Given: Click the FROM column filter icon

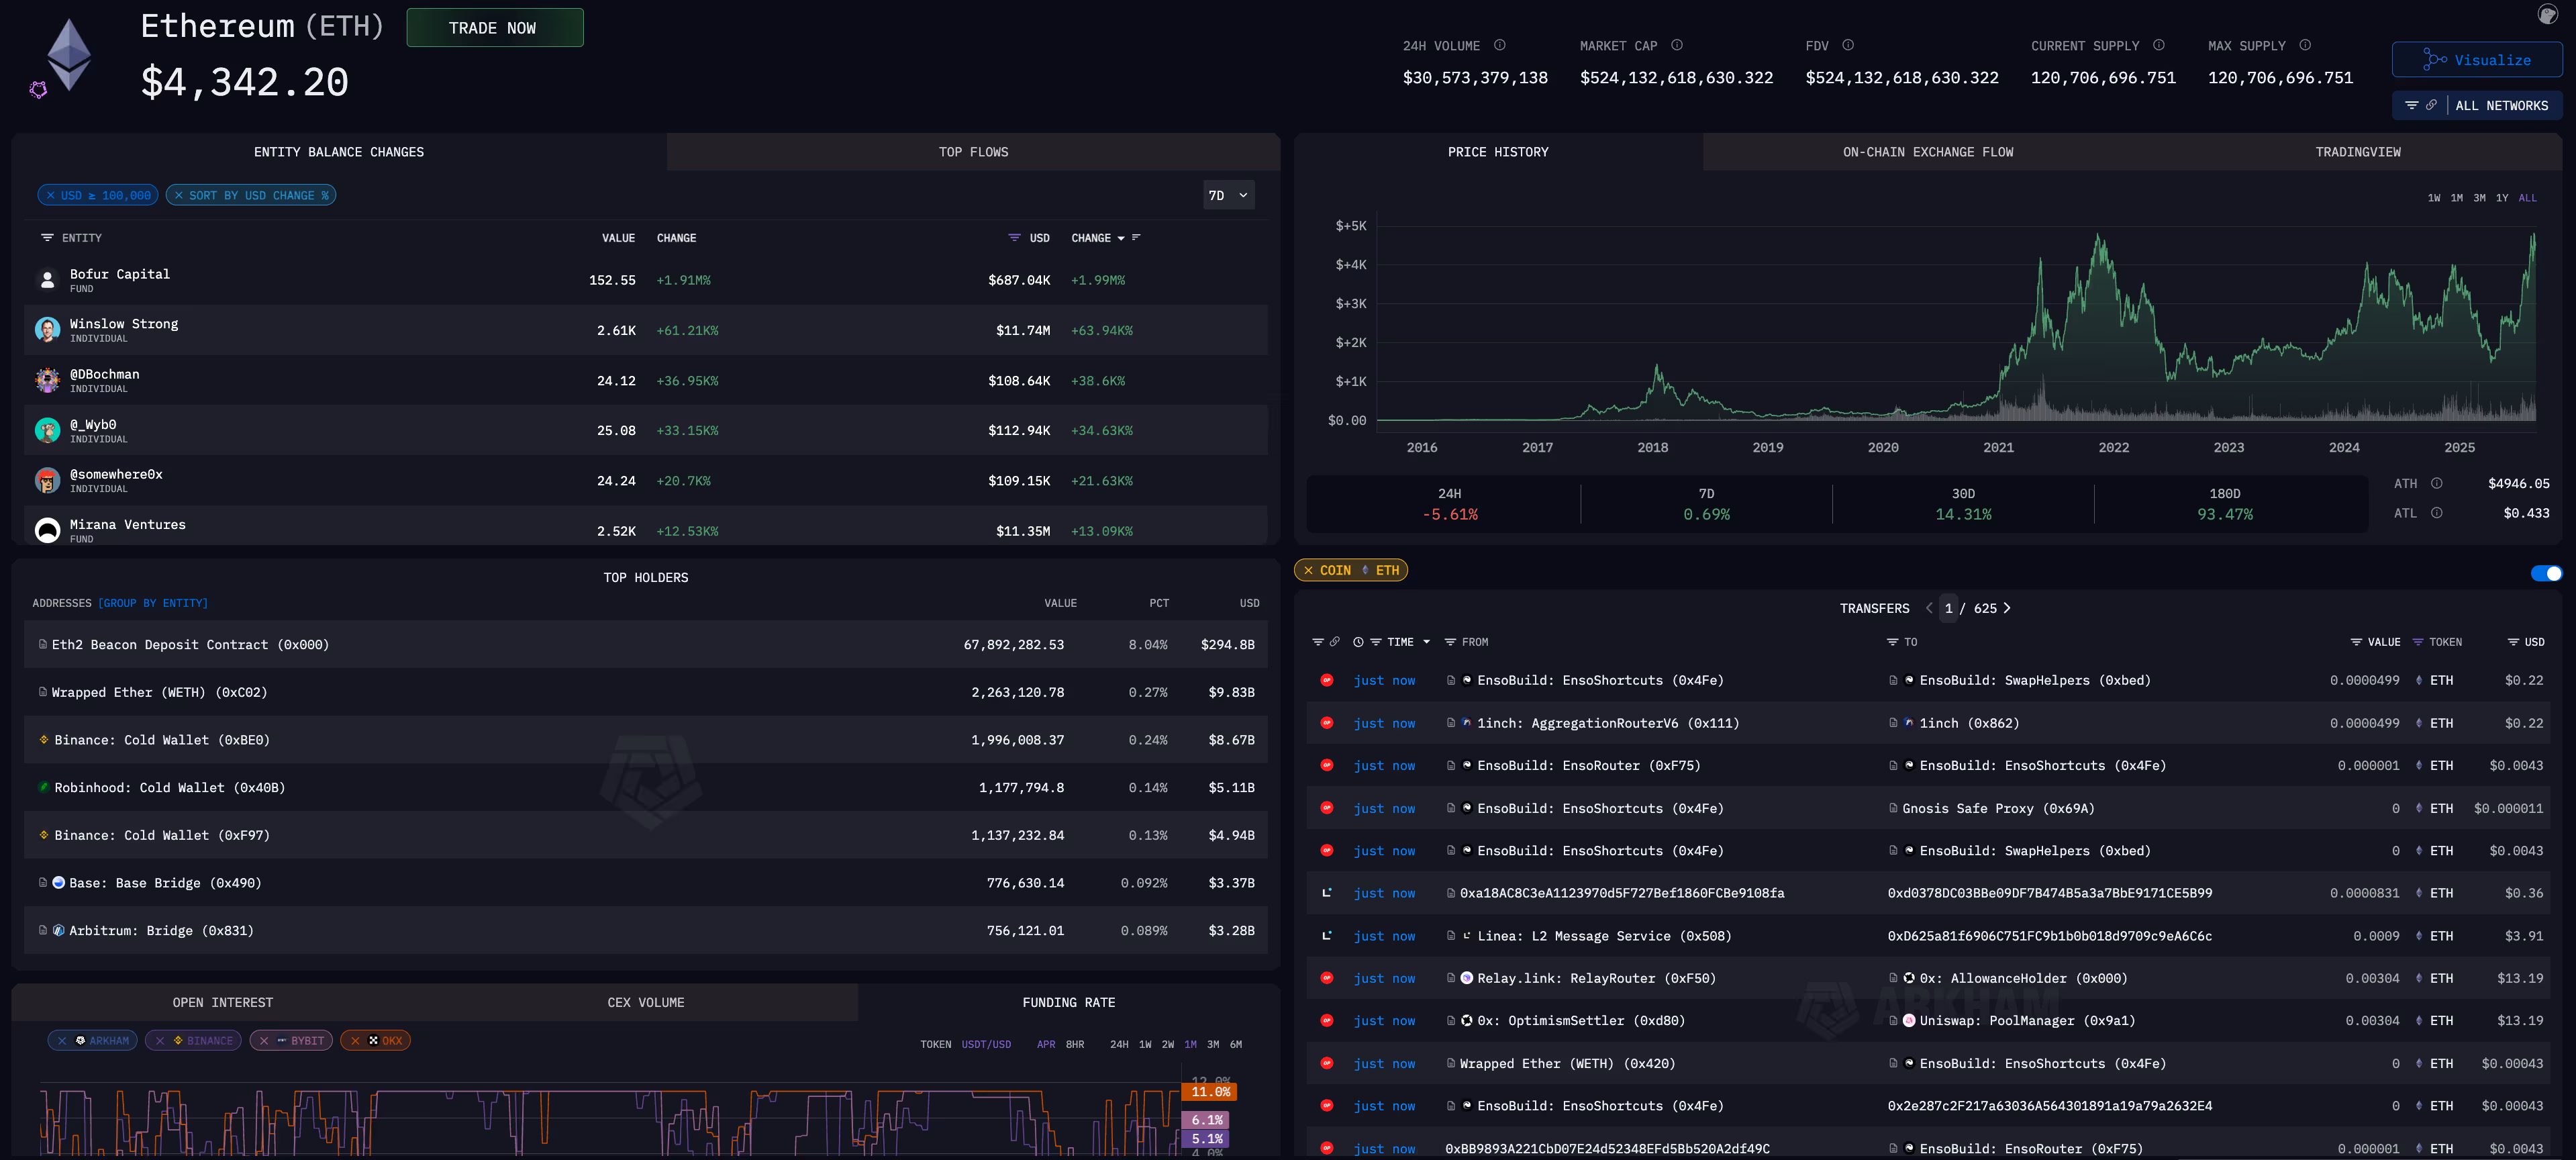Looking at the screenshot, I should click(1450, 642).
